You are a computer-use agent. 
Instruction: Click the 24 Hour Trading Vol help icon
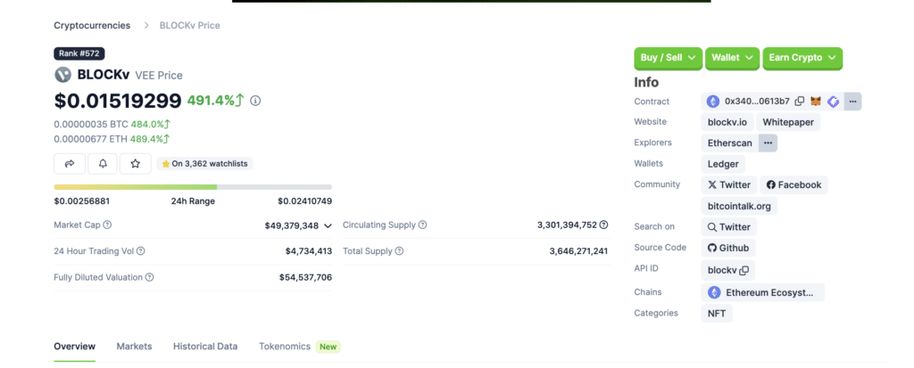tap(140, 251)
